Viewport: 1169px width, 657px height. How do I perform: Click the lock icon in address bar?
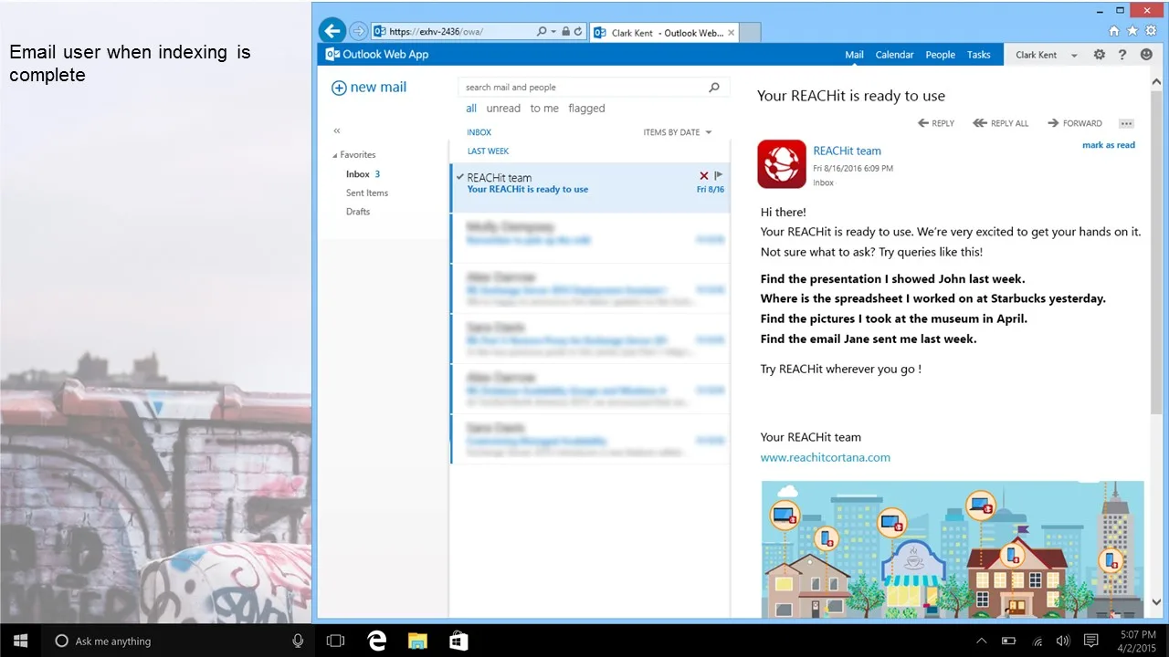(x=566, y=32)
